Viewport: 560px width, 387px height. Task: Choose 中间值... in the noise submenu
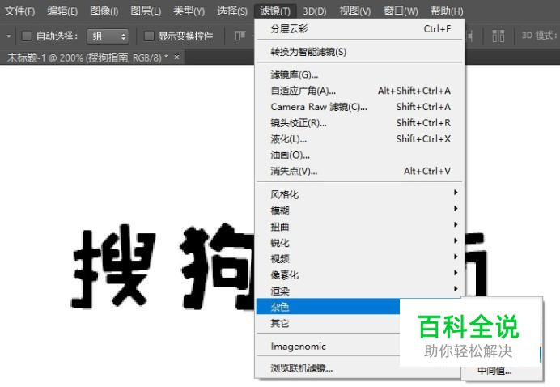[494, 372]
